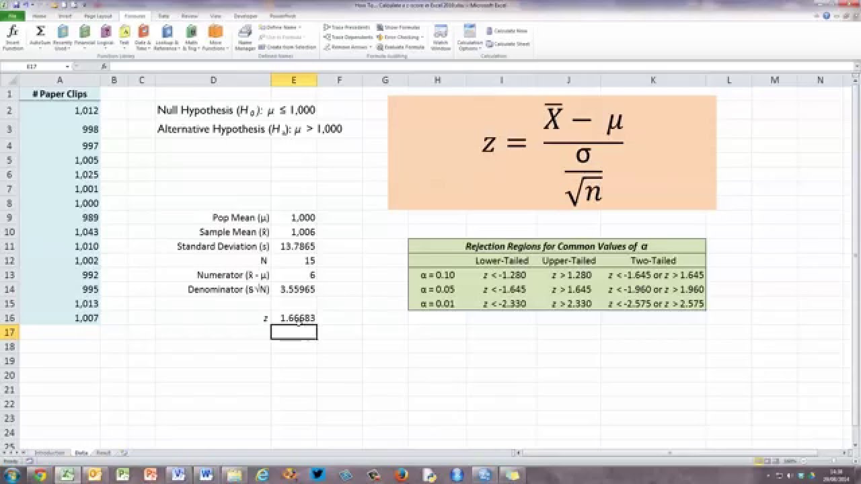This screenshot has width=861, height=484.
Task: Select the '# Paper Clips' header cell
Action: [60, 94]
